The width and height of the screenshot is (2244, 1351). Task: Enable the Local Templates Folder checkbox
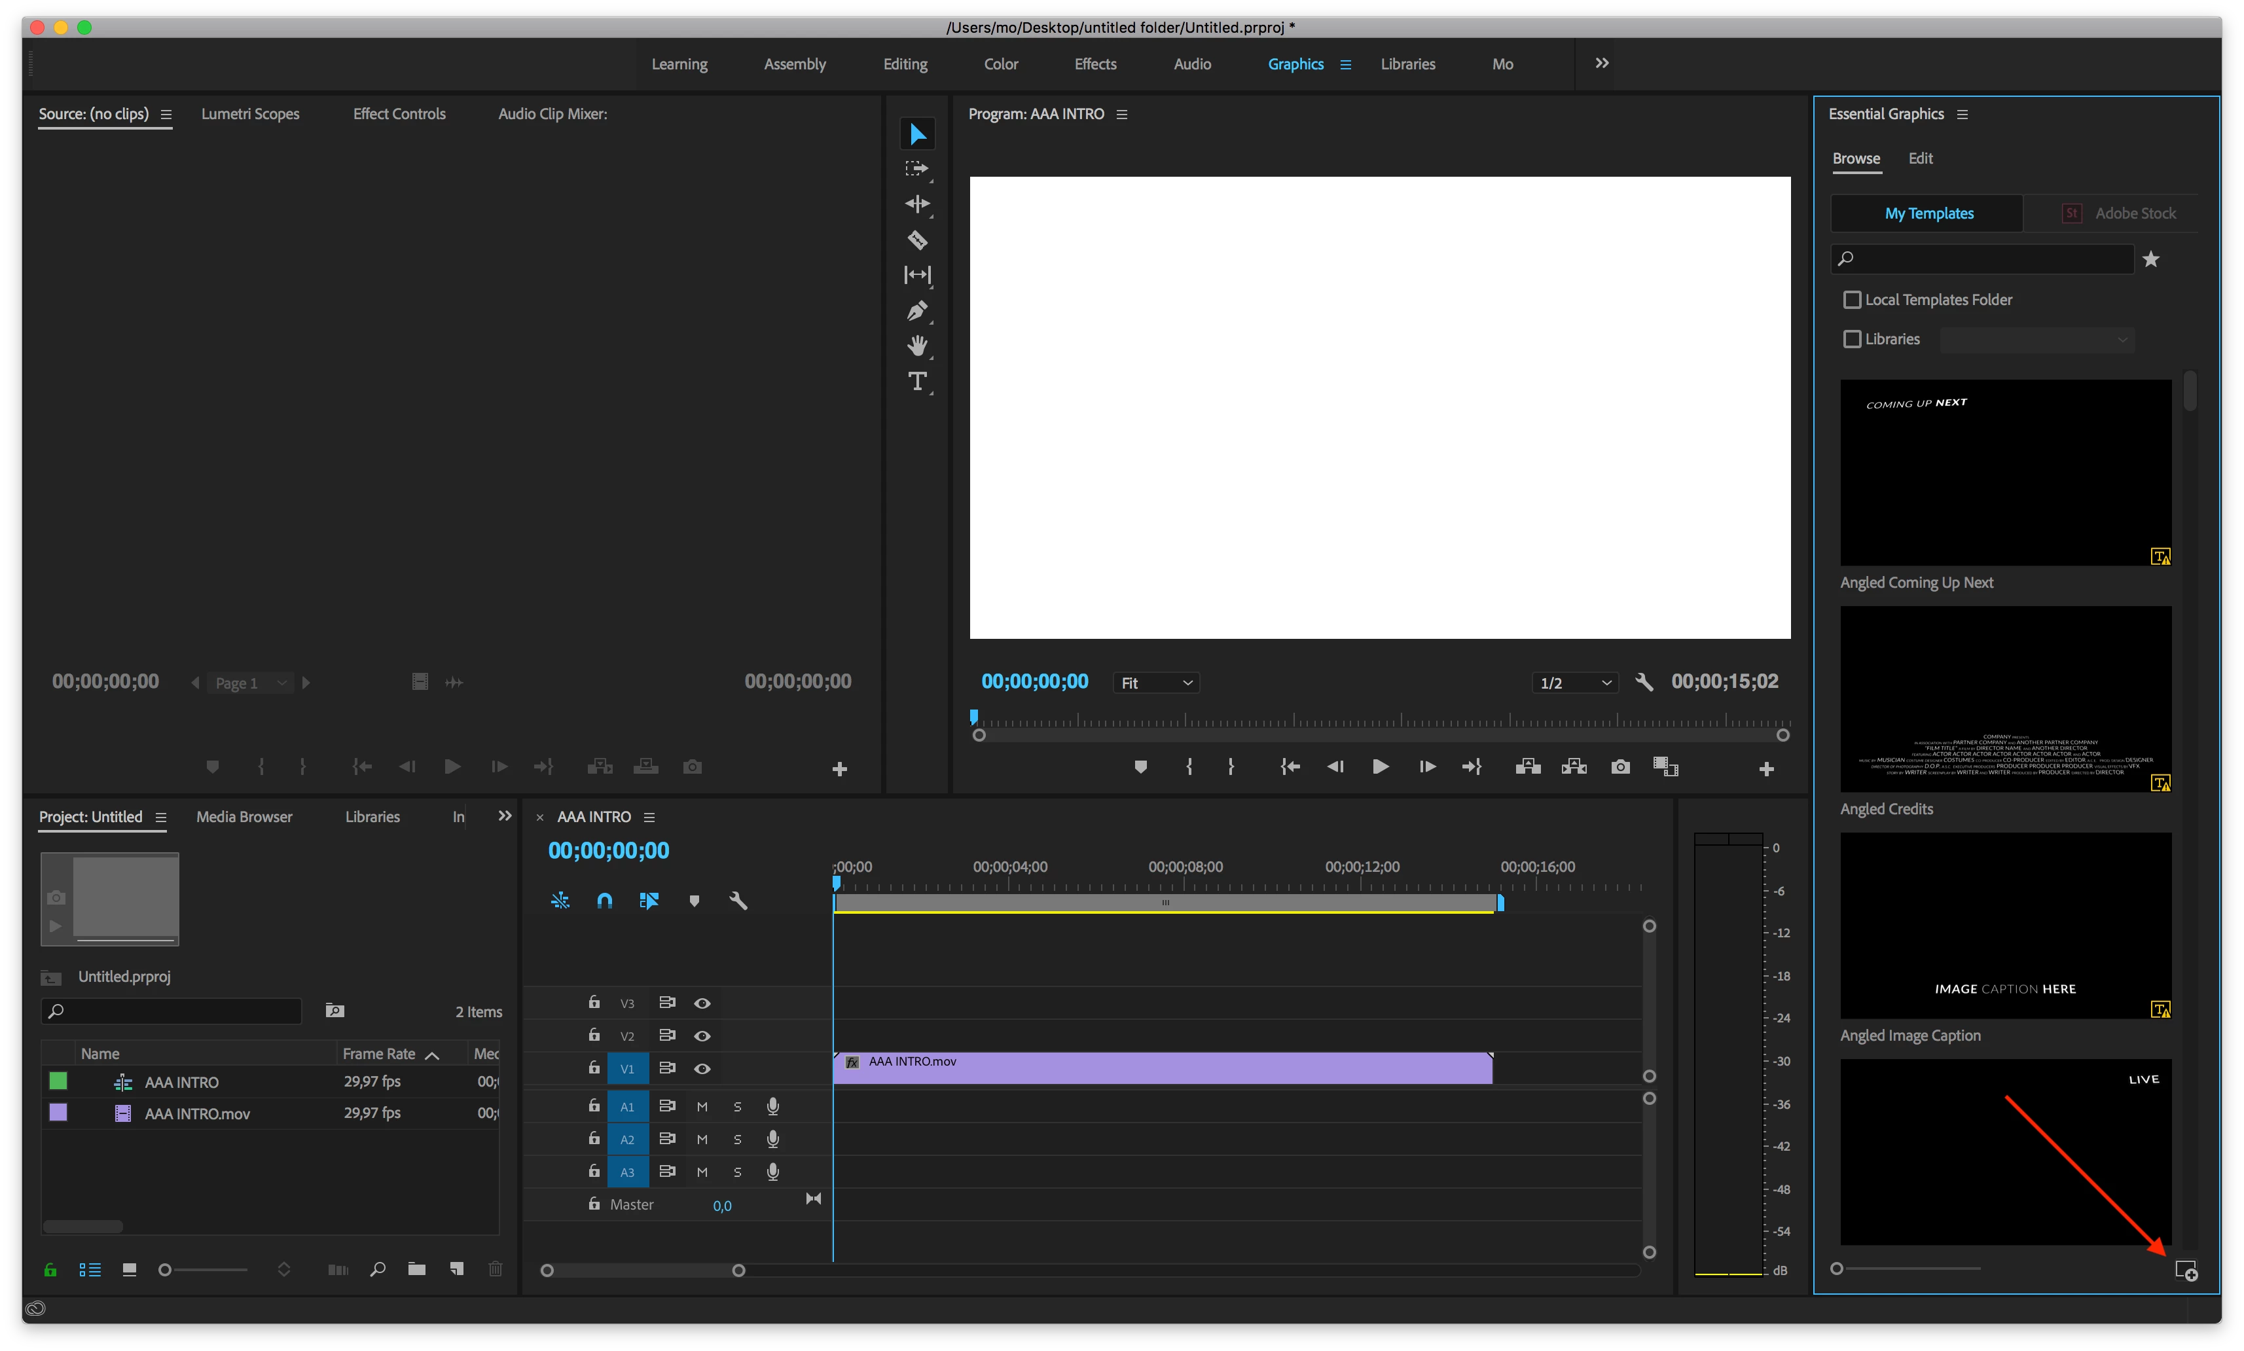[1852, 300]
